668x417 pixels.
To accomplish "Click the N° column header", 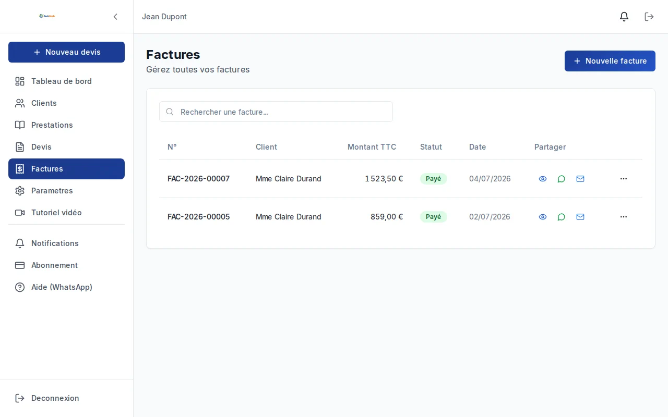I will click(x=172, y=147).
